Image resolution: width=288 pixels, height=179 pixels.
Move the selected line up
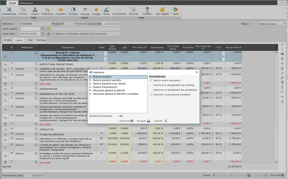pyautogui.click(x=282, y=92)
